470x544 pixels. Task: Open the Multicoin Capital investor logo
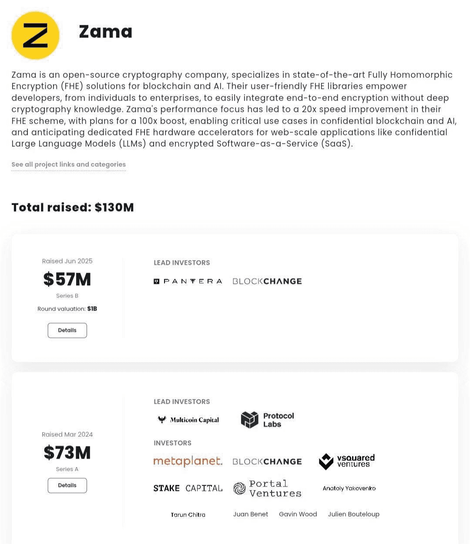point(188,420)
